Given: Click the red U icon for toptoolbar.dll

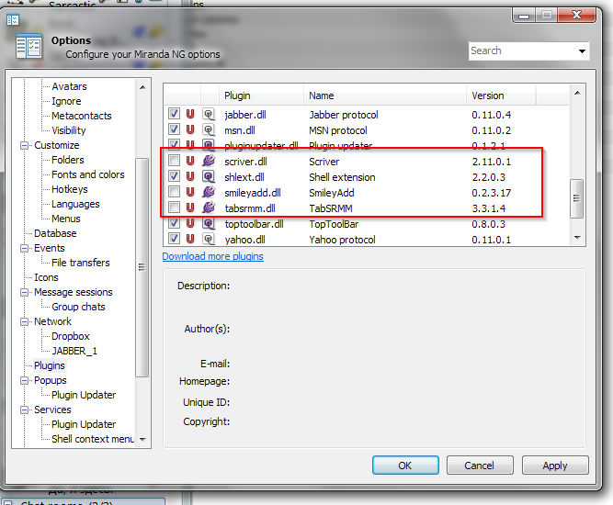Looking at the screenshot, I should [190, 223].
